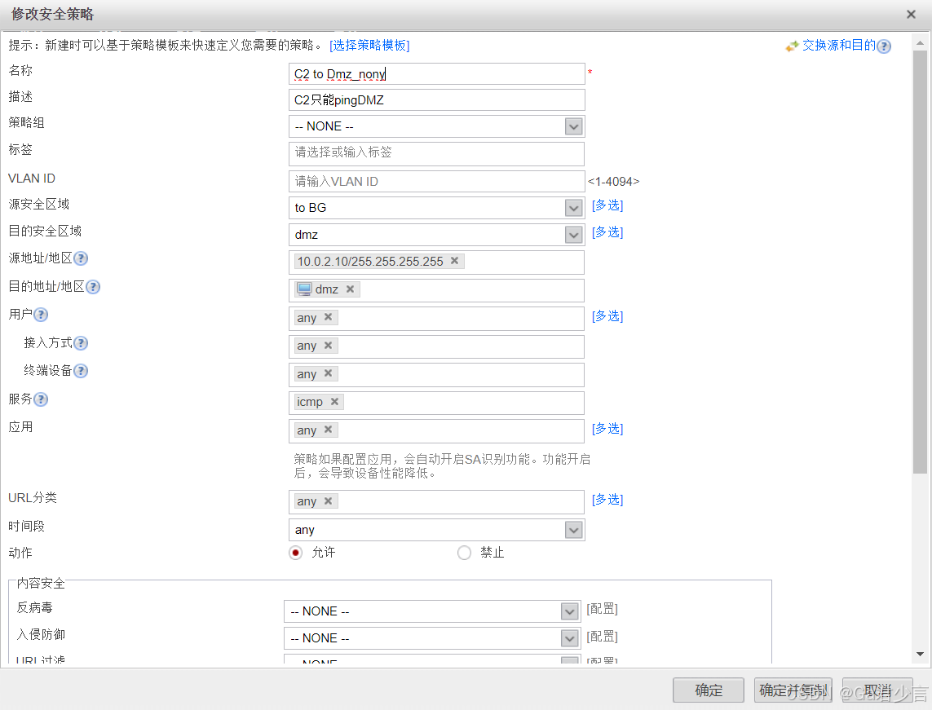Screen dimensions: 932x710
Task: Click the scrollbar down arrow
Action: click(x=920, y=654)
